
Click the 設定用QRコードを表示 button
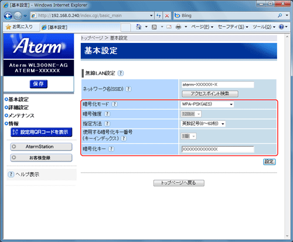[x=42, y=132]
